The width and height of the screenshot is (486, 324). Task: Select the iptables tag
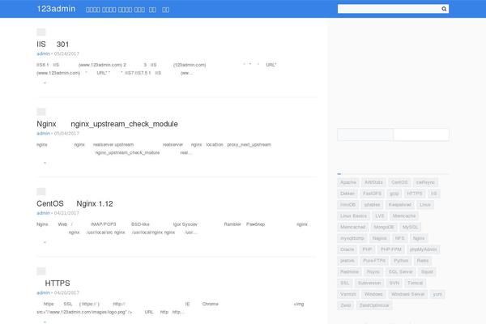coord(372,205)
